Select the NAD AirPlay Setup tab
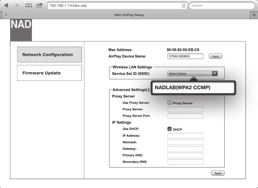This screenshot has height=188, width=258. coord(129,15)
